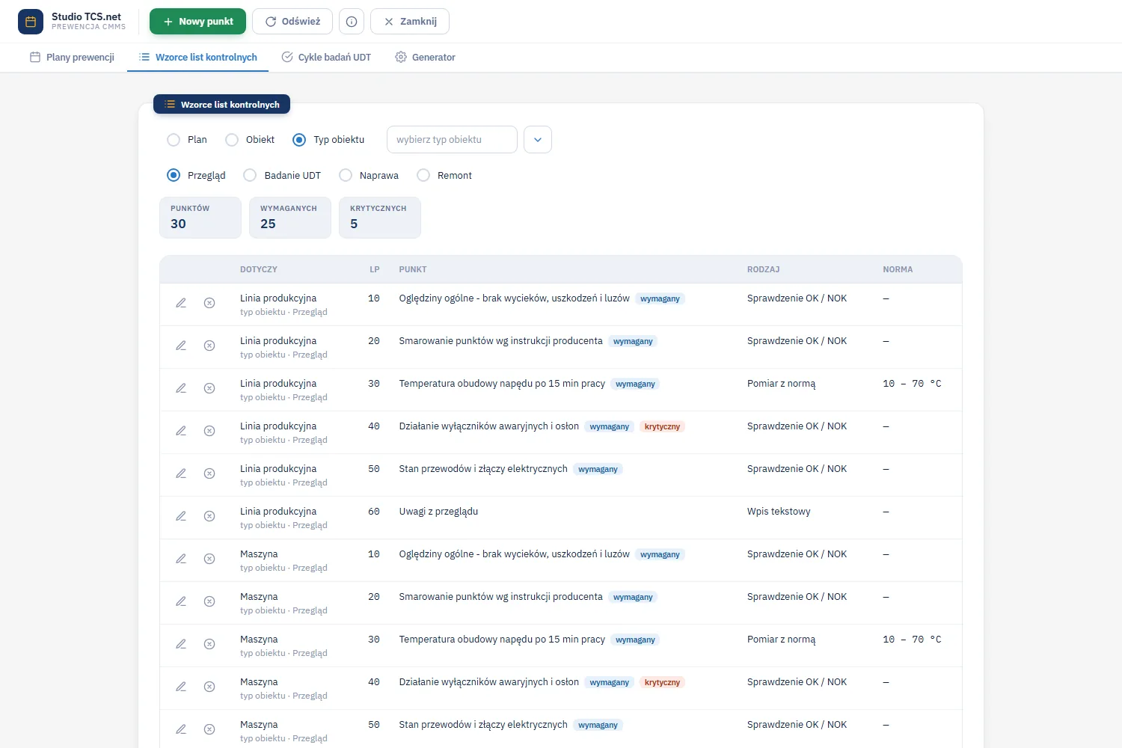Edit the Maszyna 'Temperatura obudowy napędu' point
Image resolution: width=1122 pixels, height=748 pixels.
click(181, 644)
